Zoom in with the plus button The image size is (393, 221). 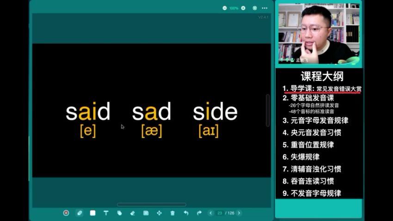pyautogui.click(x=243, y=8)
